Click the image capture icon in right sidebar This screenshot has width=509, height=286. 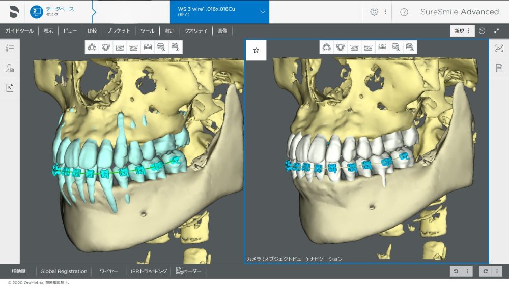point(499,48)
